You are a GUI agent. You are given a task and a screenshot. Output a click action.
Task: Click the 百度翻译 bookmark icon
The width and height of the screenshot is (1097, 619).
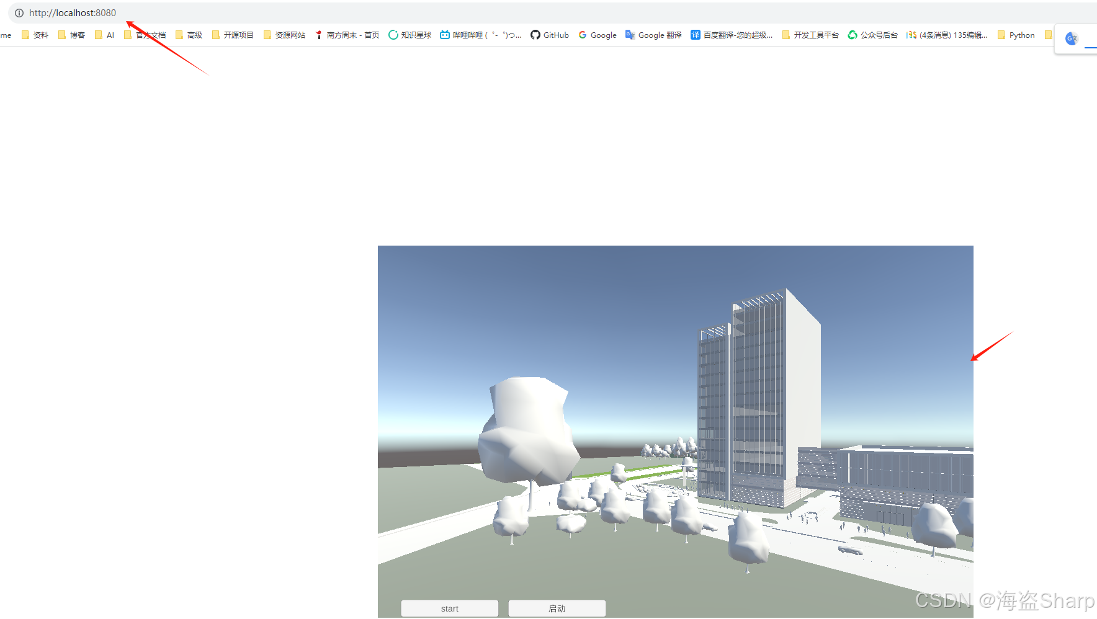(x=696, y=35)
